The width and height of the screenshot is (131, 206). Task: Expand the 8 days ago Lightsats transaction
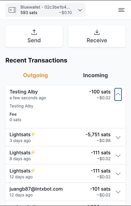pyautogui.click(x=118, y=156)
